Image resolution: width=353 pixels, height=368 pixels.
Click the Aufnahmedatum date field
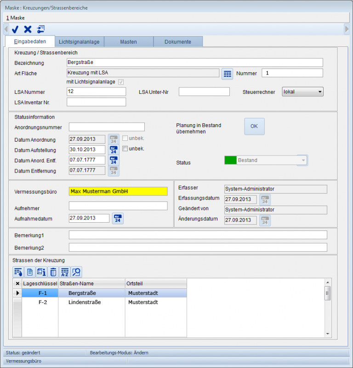coord(89,218)
